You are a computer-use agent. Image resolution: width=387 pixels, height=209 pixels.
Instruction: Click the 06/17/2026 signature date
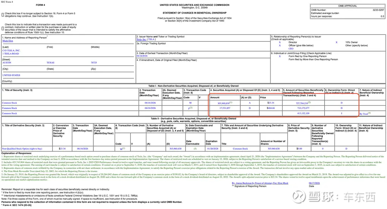[x=314, y=183]
